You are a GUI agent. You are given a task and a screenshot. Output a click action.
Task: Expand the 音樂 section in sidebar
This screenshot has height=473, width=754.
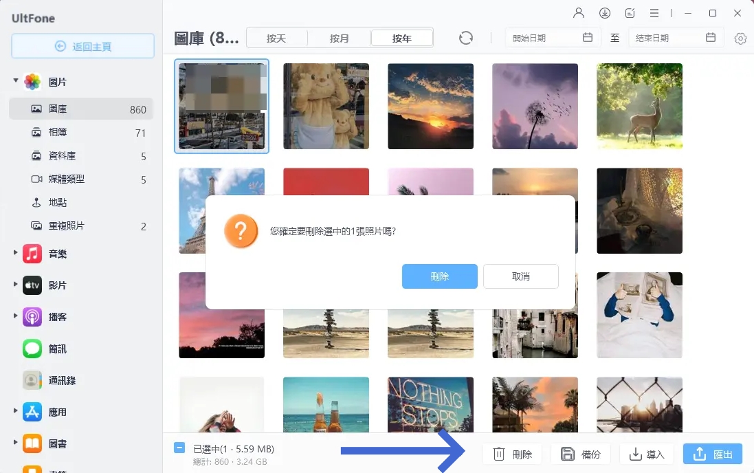(15, 254)
